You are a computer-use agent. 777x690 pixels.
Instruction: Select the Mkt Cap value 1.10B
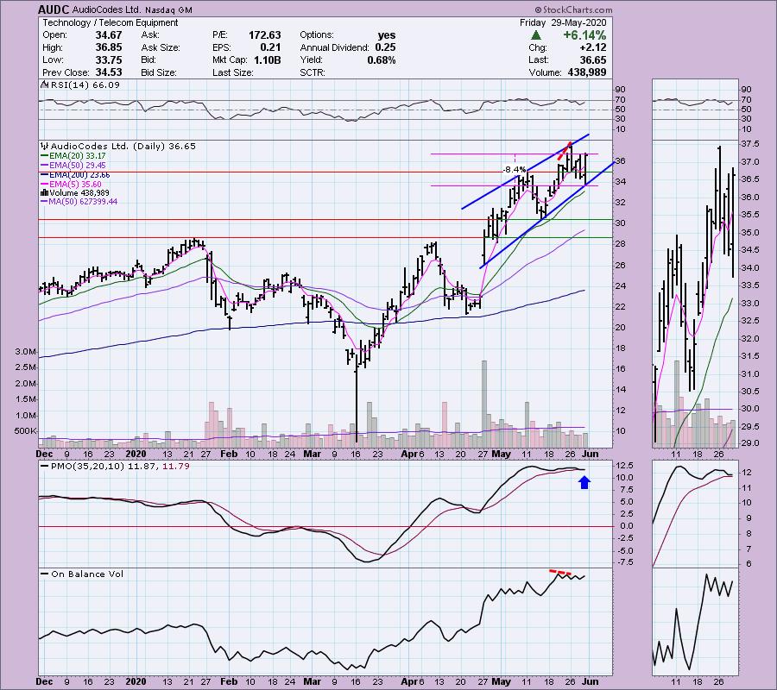click(268, 60)
